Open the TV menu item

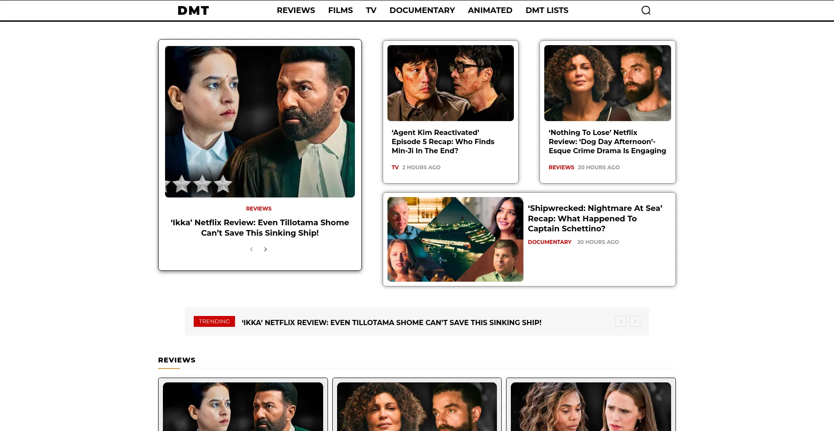click(371, 10)
